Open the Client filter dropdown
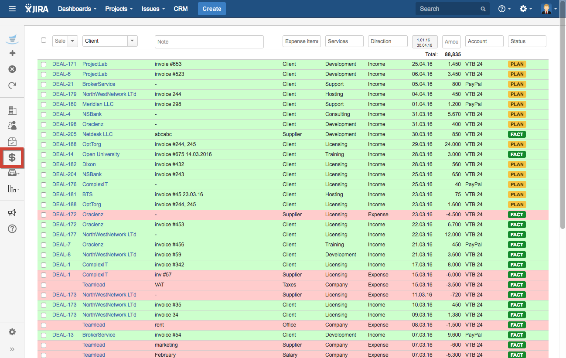566x358 pixels. pyautogui.click(x=132, y=41)
